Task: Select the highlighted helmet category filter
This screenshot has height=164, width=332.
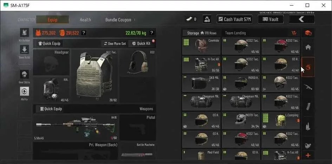Action: (x=308, y=67)
